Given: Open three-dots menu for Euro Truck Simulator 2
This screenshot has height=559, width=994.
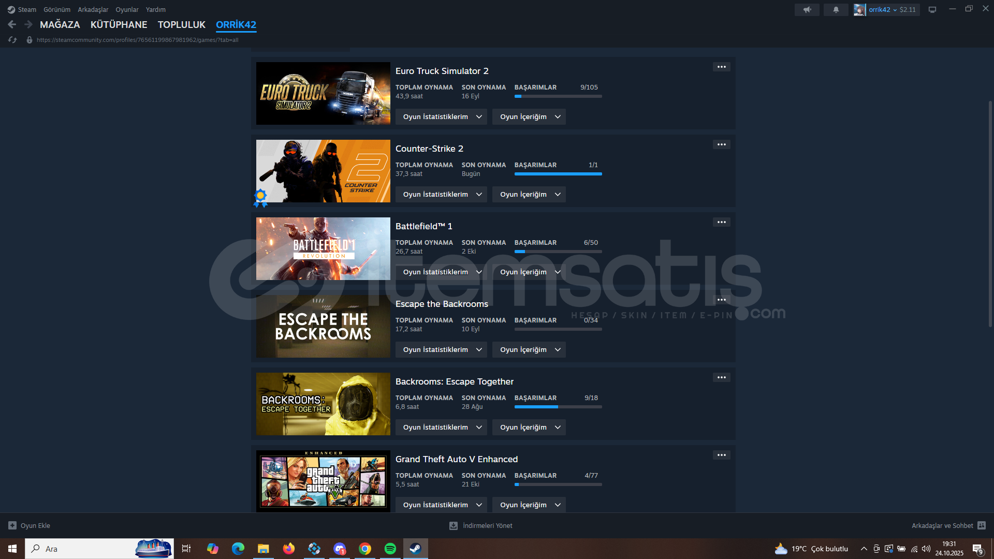Looking at the screenshot, I should [721, 67].
